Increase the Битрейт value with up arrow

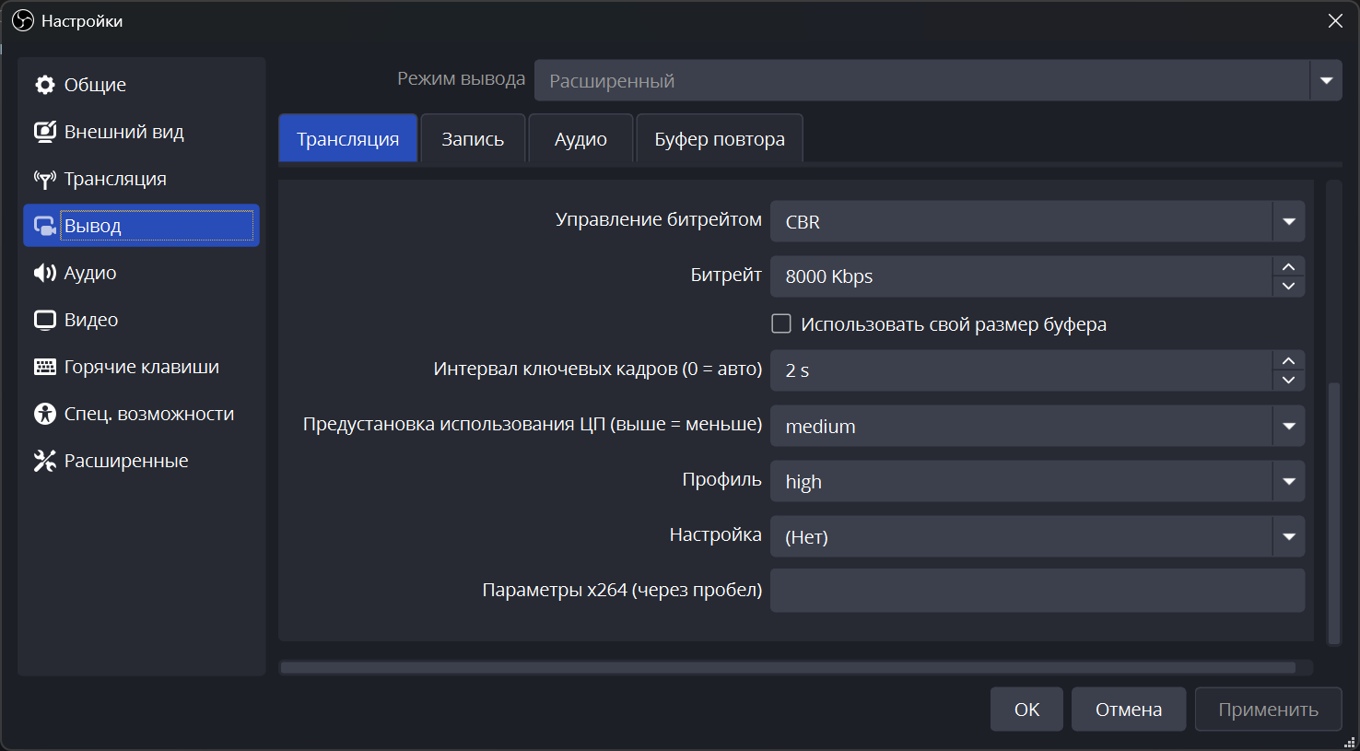(1288, 266)
